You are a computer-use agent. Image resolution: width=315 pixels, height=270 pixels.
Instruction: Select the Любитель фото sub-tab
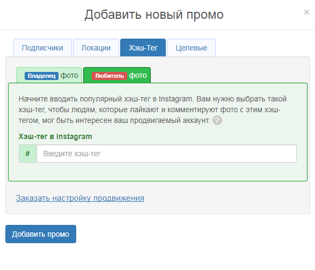click(117, 75)
